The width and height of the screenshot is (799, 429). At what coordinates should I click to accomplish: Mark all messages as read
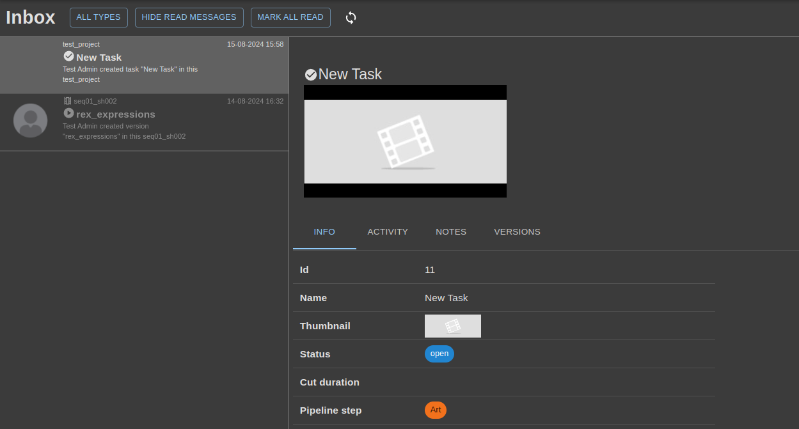(290, 17)
